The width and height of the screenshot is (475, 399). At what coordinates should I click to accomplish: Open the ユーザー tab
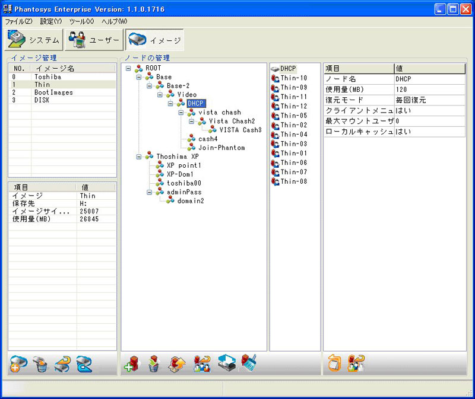click(94, 40)
